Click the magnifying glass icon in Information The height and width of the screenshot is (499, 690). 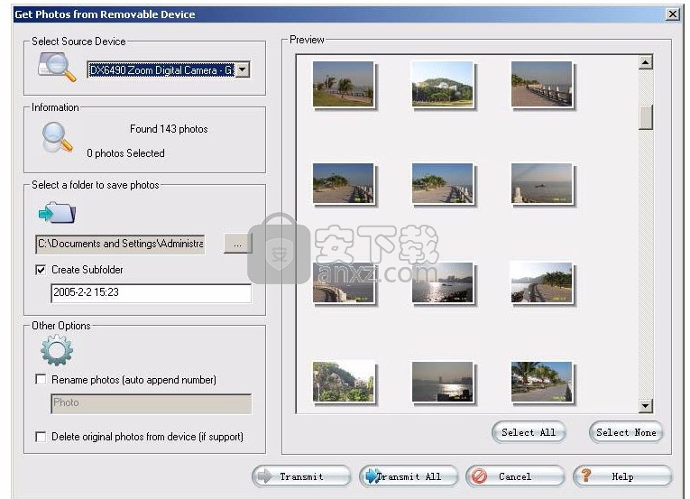tap(57, 137)
